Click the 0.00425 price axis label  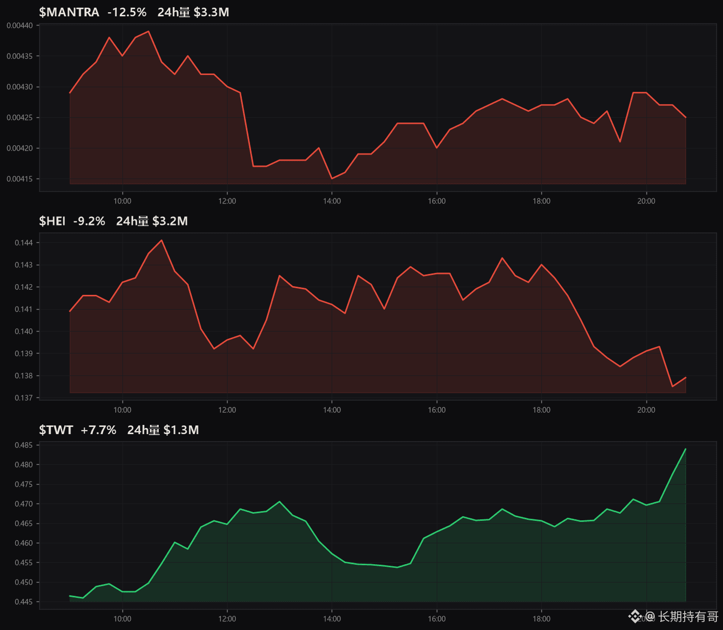19,118
